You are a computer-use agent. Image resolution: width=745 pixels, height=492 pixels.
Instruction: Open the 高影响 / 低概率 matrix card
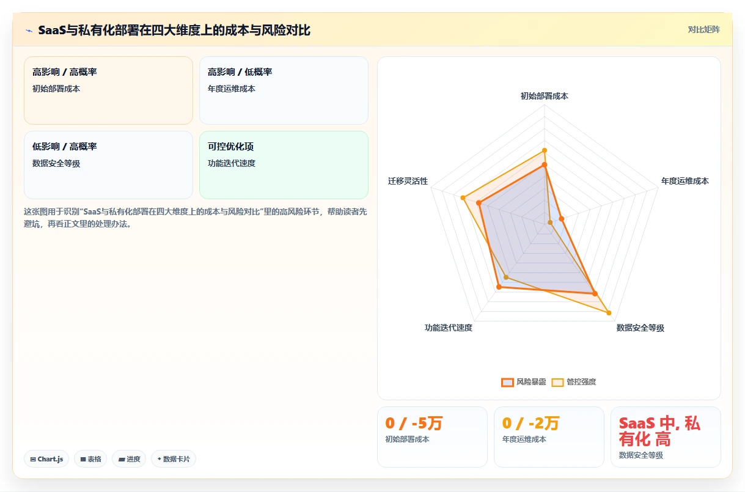pos(284,90)
